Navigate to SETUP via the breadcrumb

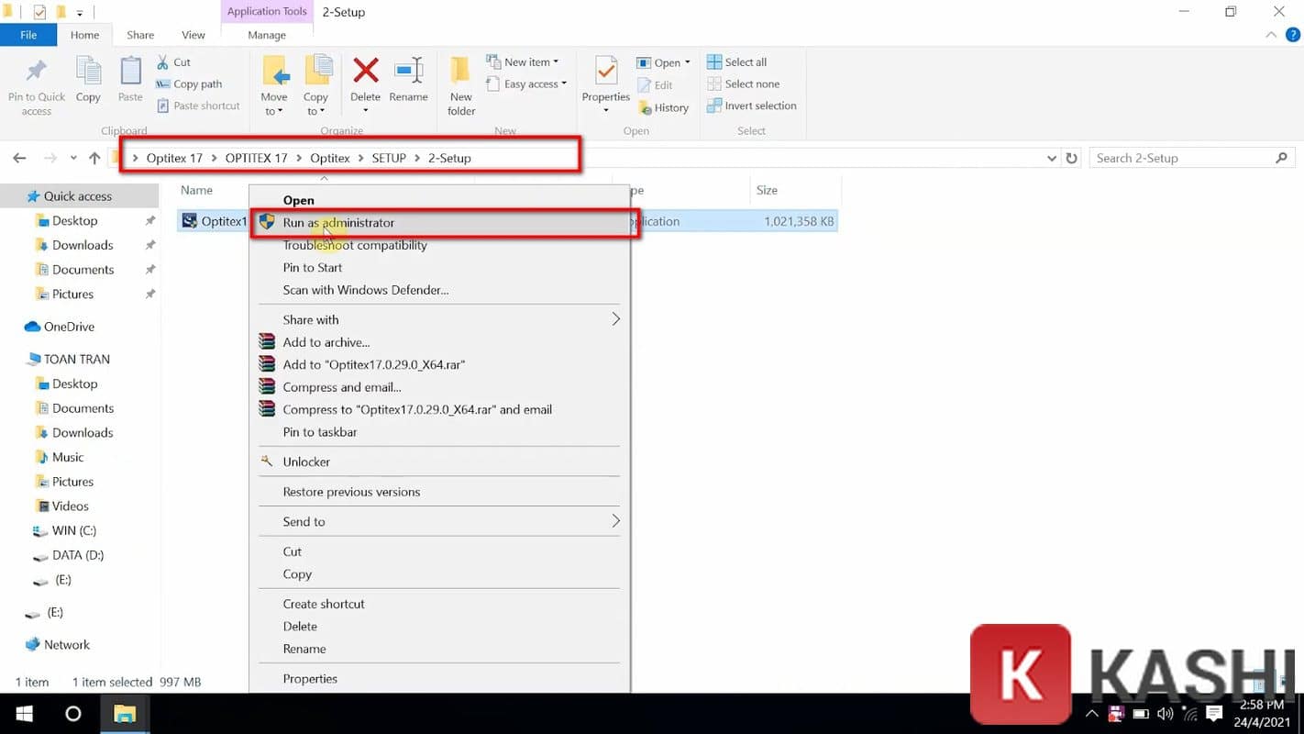pyautogui.click(x=388, y=157)
